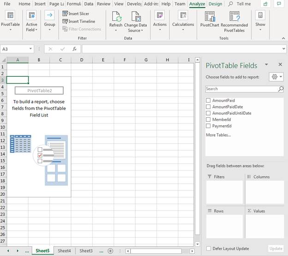Open the Home tab
The width and height of the screenshot is (288, 256).
coord(24,4)
